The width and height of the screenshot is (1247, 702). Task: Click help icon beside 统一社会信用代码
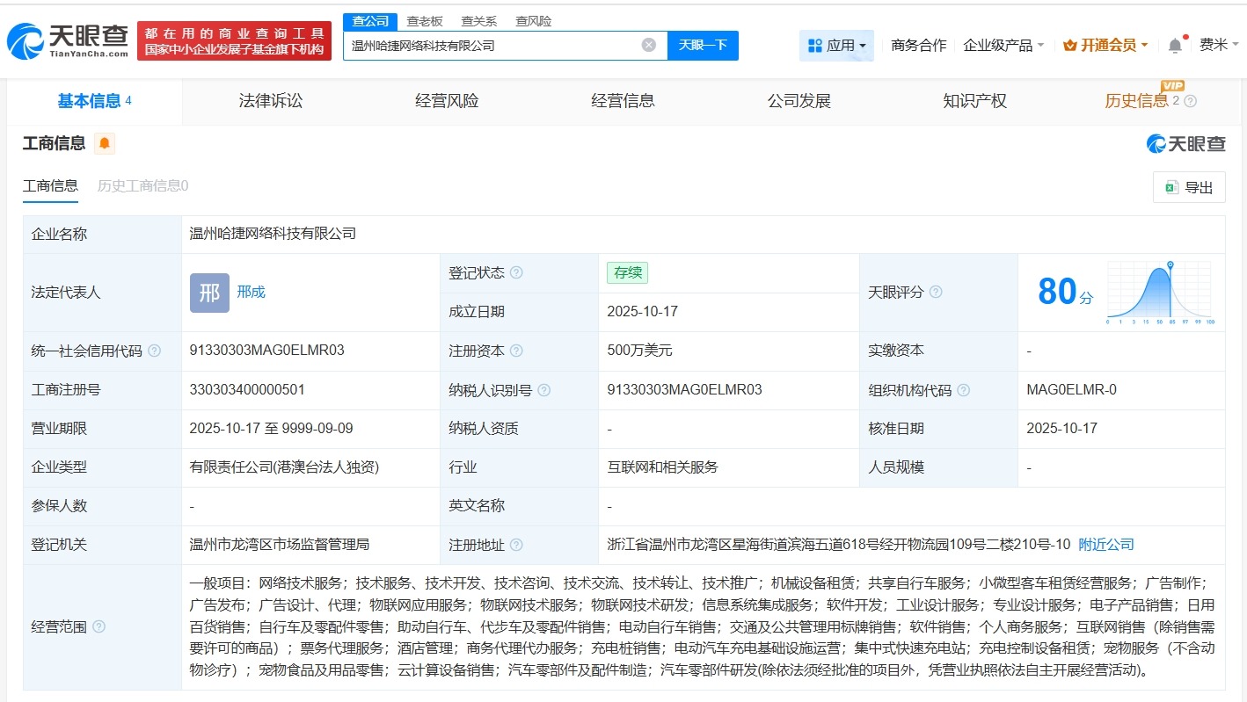pyautogui.click(x=152, y=351)
